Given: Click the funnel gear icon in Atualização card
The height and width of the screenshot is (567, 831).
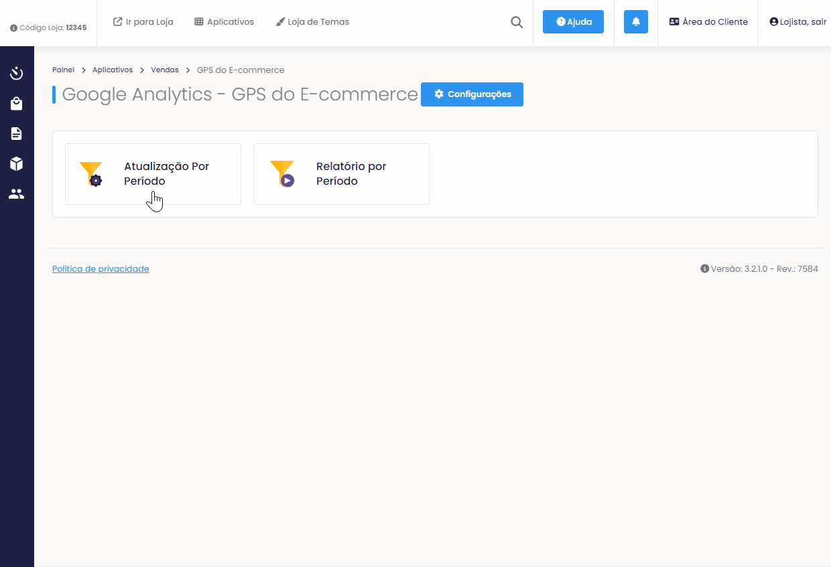Looking at the screenshot, I should [x=91, y=174].
